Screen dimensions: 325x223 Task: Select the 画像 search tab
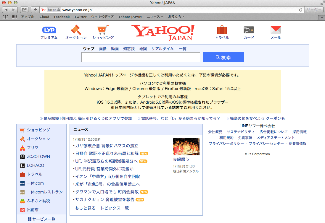pyautogui.click(x=103, y=49)
